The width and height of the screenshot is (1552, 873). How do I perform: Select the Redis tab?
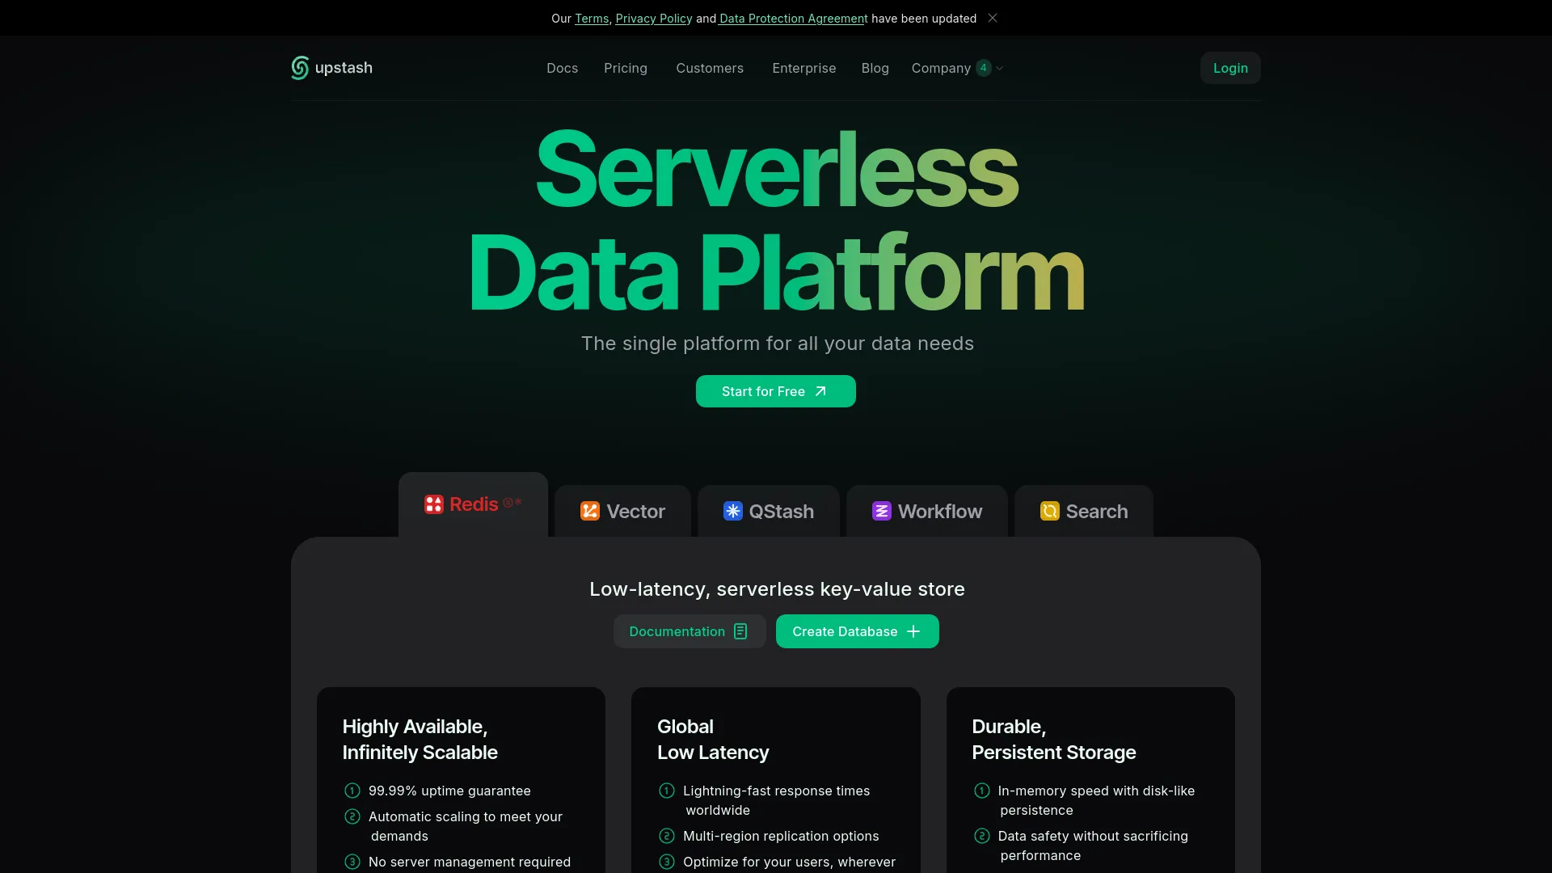click(x=473, y=504)
